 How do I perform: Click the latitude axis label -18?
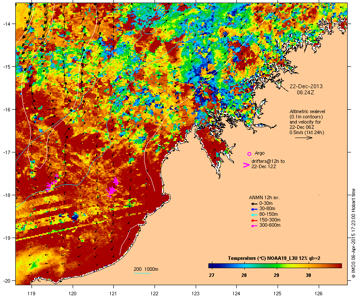pos(6,195)
